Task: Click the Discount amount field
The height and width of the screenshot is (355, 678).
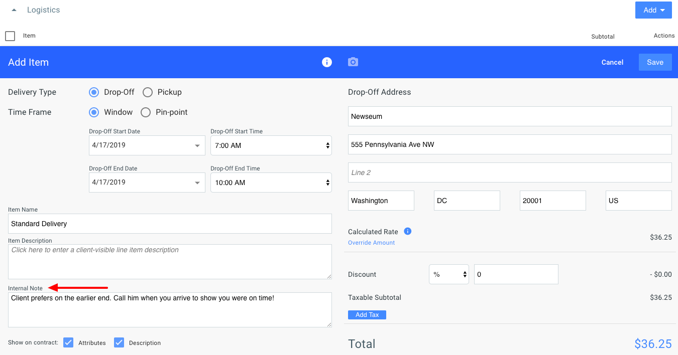Action: [516, 274]
